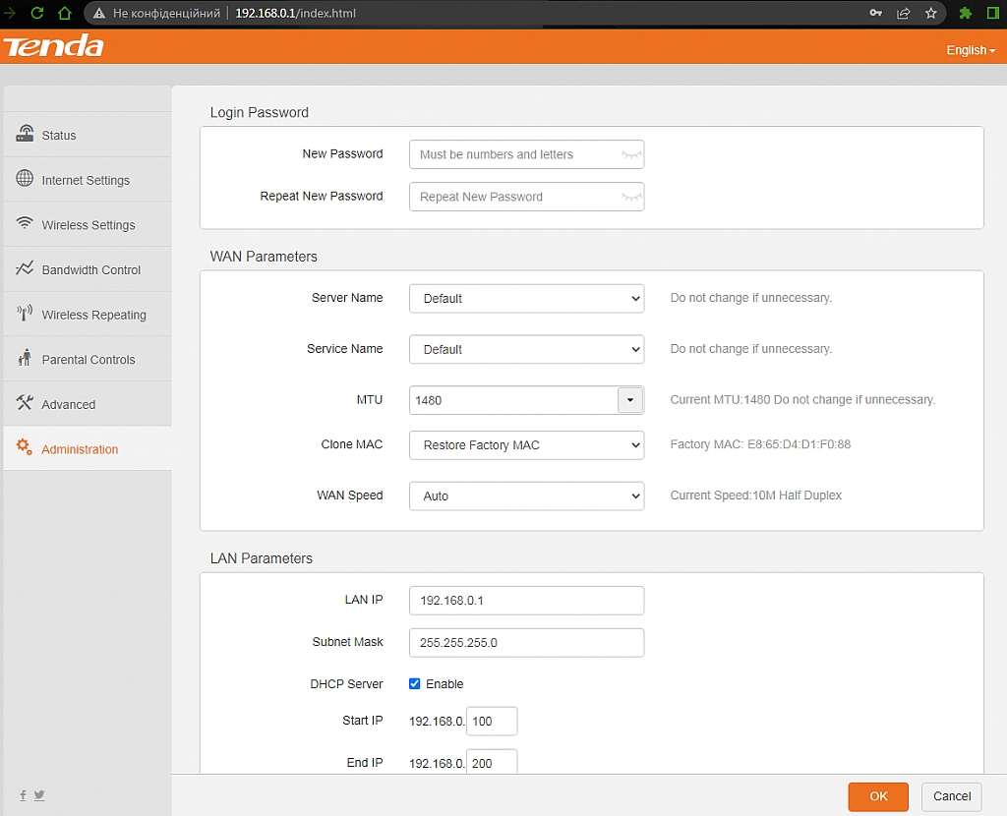Show New Password using eye icon
Viewport: 1007px width, 816px height.
coord(631,154)
